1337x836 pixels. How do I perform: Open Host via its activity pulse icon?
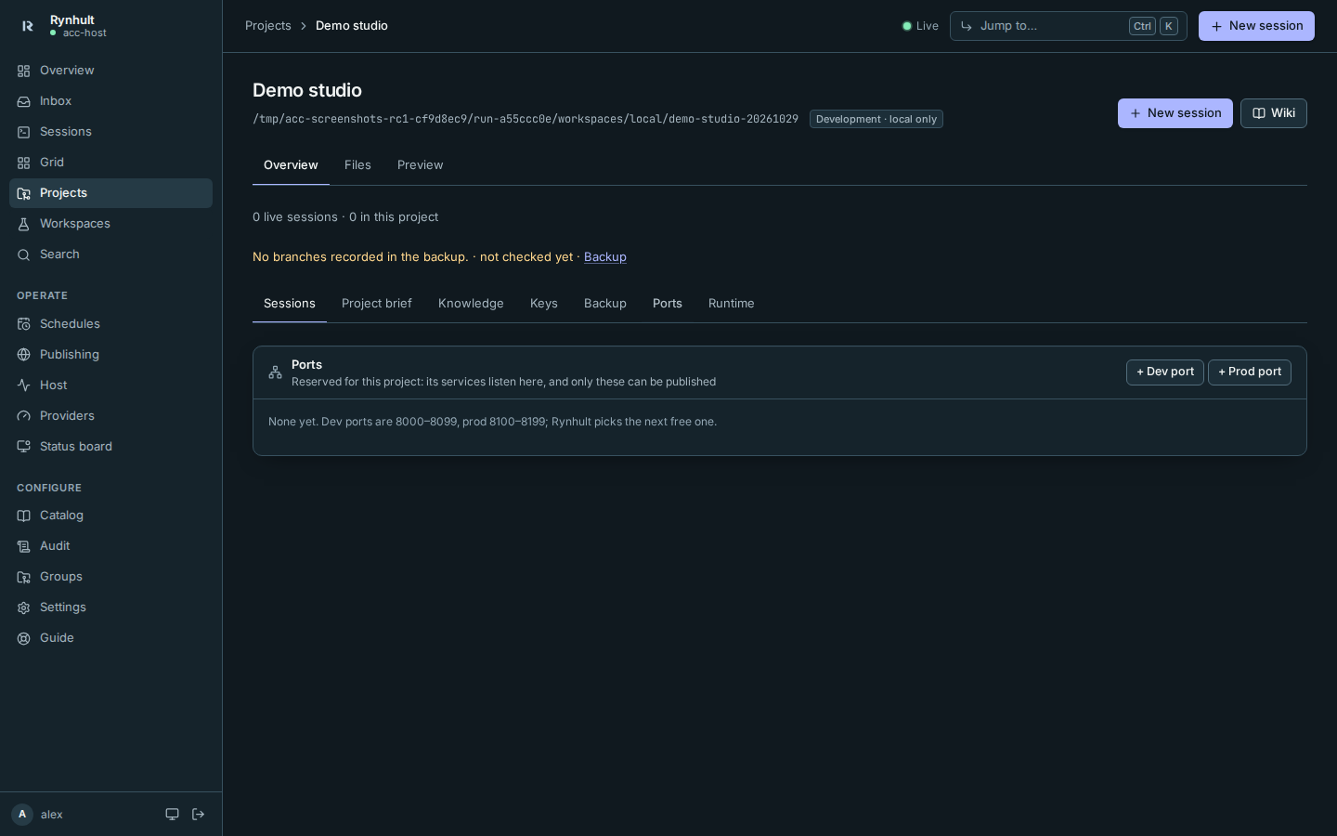pos(24,385)
